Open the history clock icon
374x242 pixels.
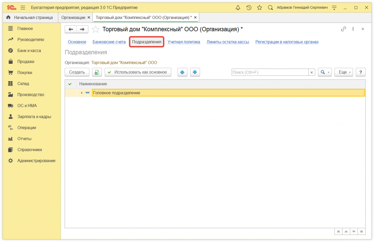[249, 8]
